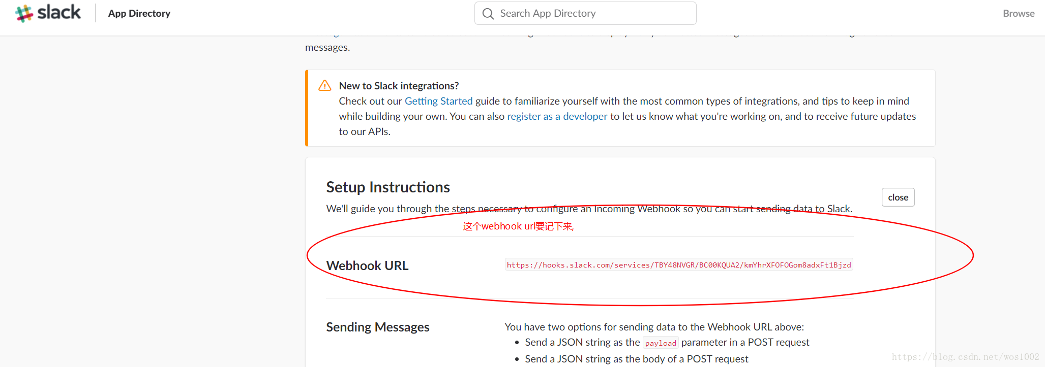
Task: Open the Browse menu
Action: [x=1018, y=14]
